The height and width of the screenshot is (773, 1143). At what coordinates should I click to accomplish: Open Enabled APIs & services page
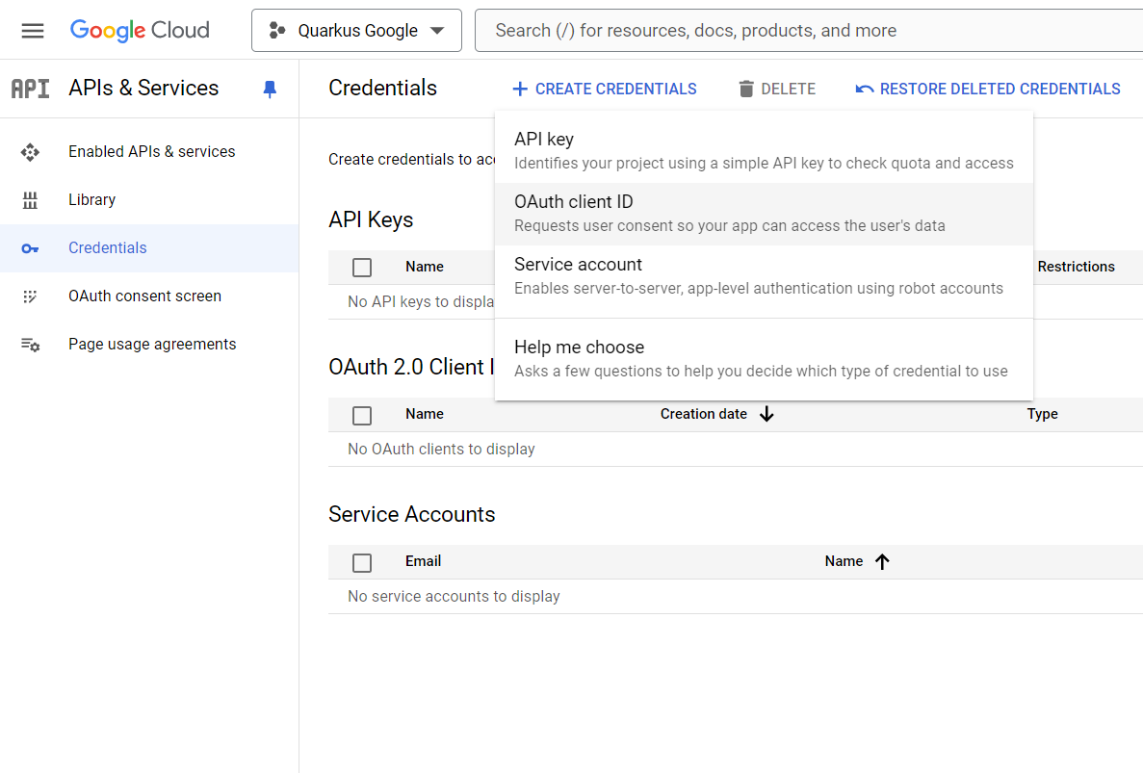tap(151, 151)
